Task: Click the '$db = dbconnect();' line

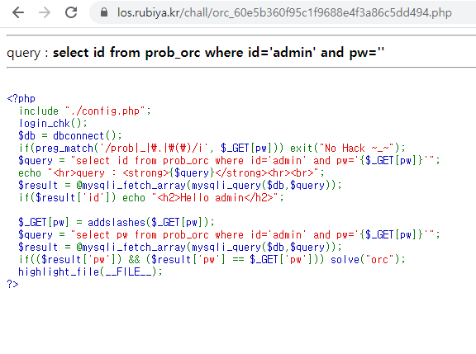Action: click(70, 135)
